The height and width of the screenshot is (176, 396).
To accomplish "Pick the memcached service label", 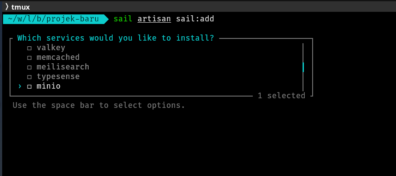I will 58,57.
